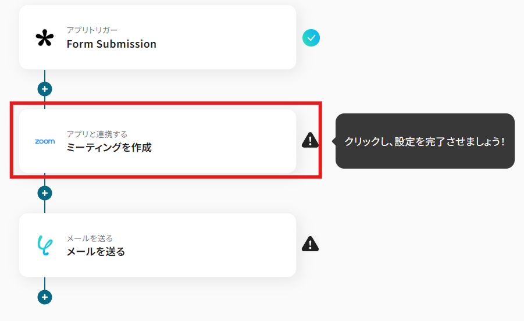
Task: Click the Zoom logo icon
Action: (x=45, y=141)
